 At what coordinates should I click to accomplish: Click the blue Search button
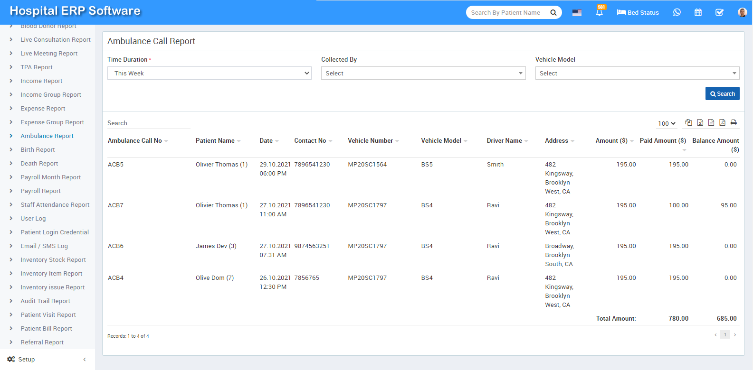pyautogui.click(x=722, y=93)
